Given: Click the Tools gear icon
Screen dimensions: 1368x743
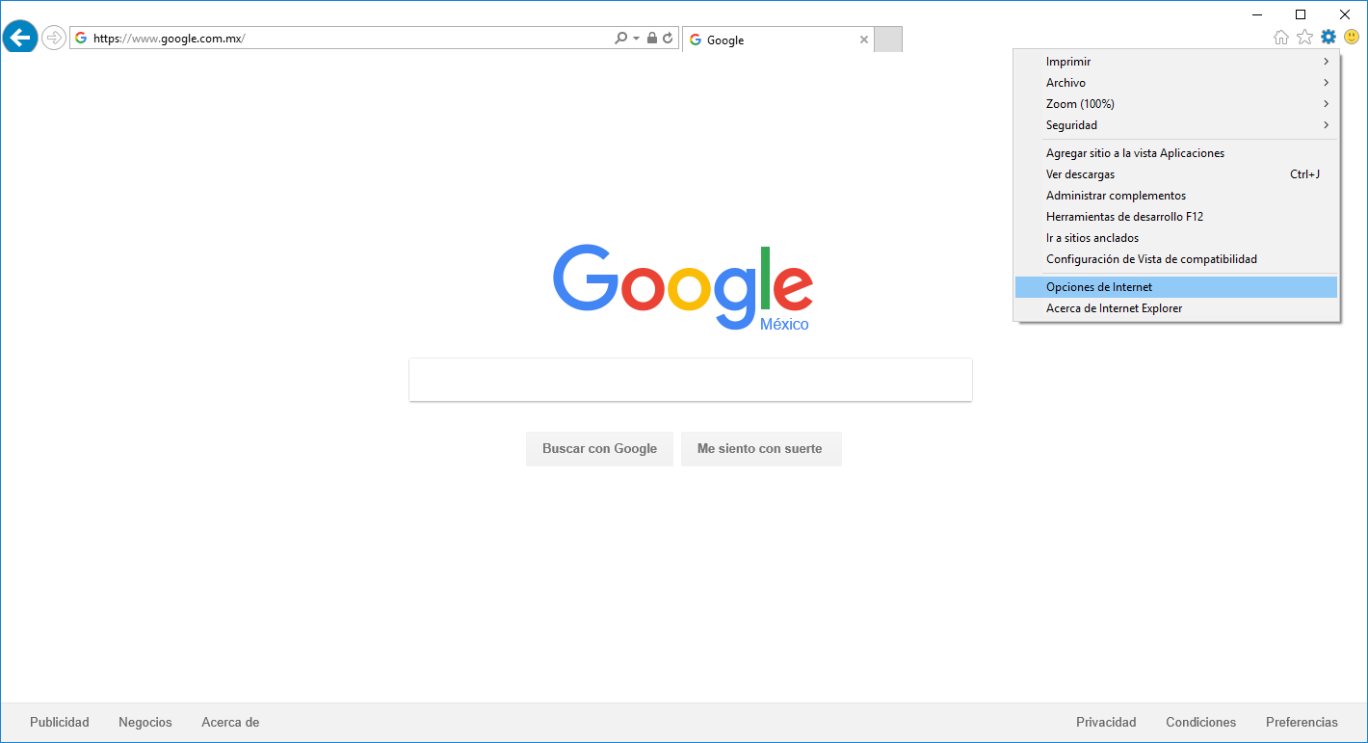Looking at the screenshot, I should (1329, 38).
